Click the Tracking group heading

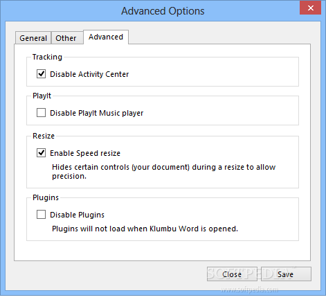tap(47, 57)
